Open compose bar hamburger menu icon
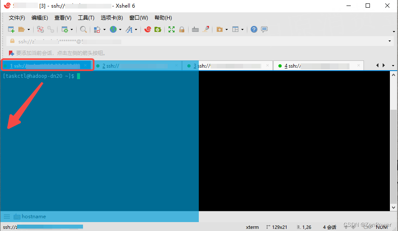Viewport: 398px width, 231px height. click(x=7, y=217)
